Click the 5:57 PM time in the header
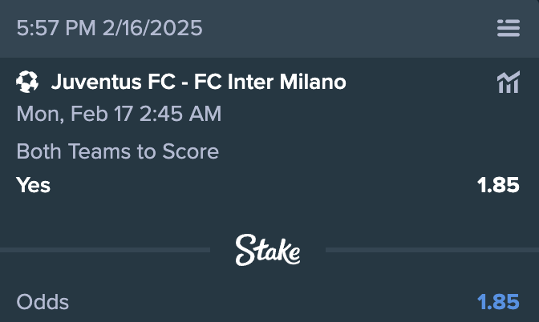Viewport: 539px width, 322px height. click(55, 29)
